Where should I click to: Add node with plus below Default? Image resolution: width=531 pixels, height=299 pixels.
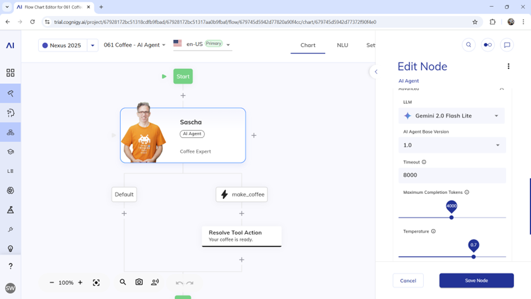pyautogui.click(x=124, y=214)
